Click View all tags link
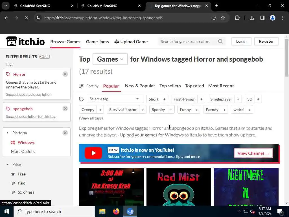Viewport: 289px width, 217px height. [91, 118]
